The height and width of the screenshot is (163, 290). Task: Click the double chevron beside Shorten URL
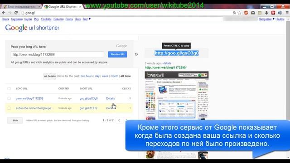tap(136, 54)
